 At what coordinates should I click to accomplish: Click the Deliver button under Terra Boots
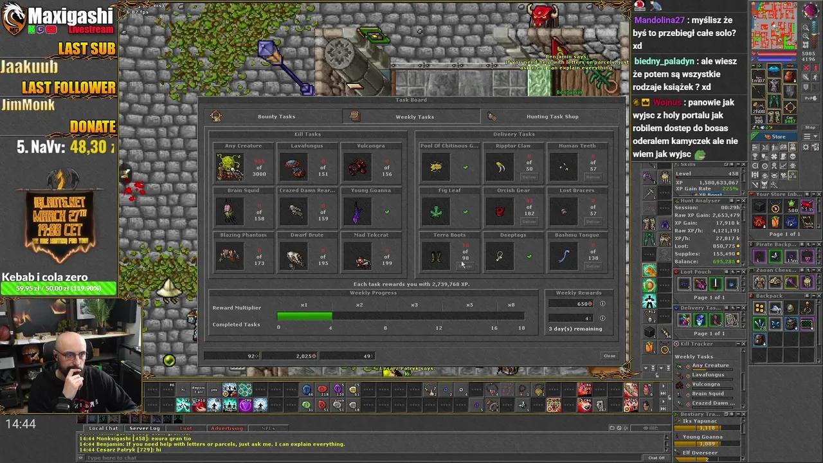(x=464, y=264)
